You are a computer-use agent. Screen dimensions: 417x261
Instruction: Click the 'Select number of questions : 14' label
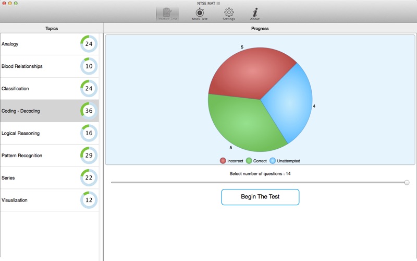pyautogui.click(x=260, y=174)
